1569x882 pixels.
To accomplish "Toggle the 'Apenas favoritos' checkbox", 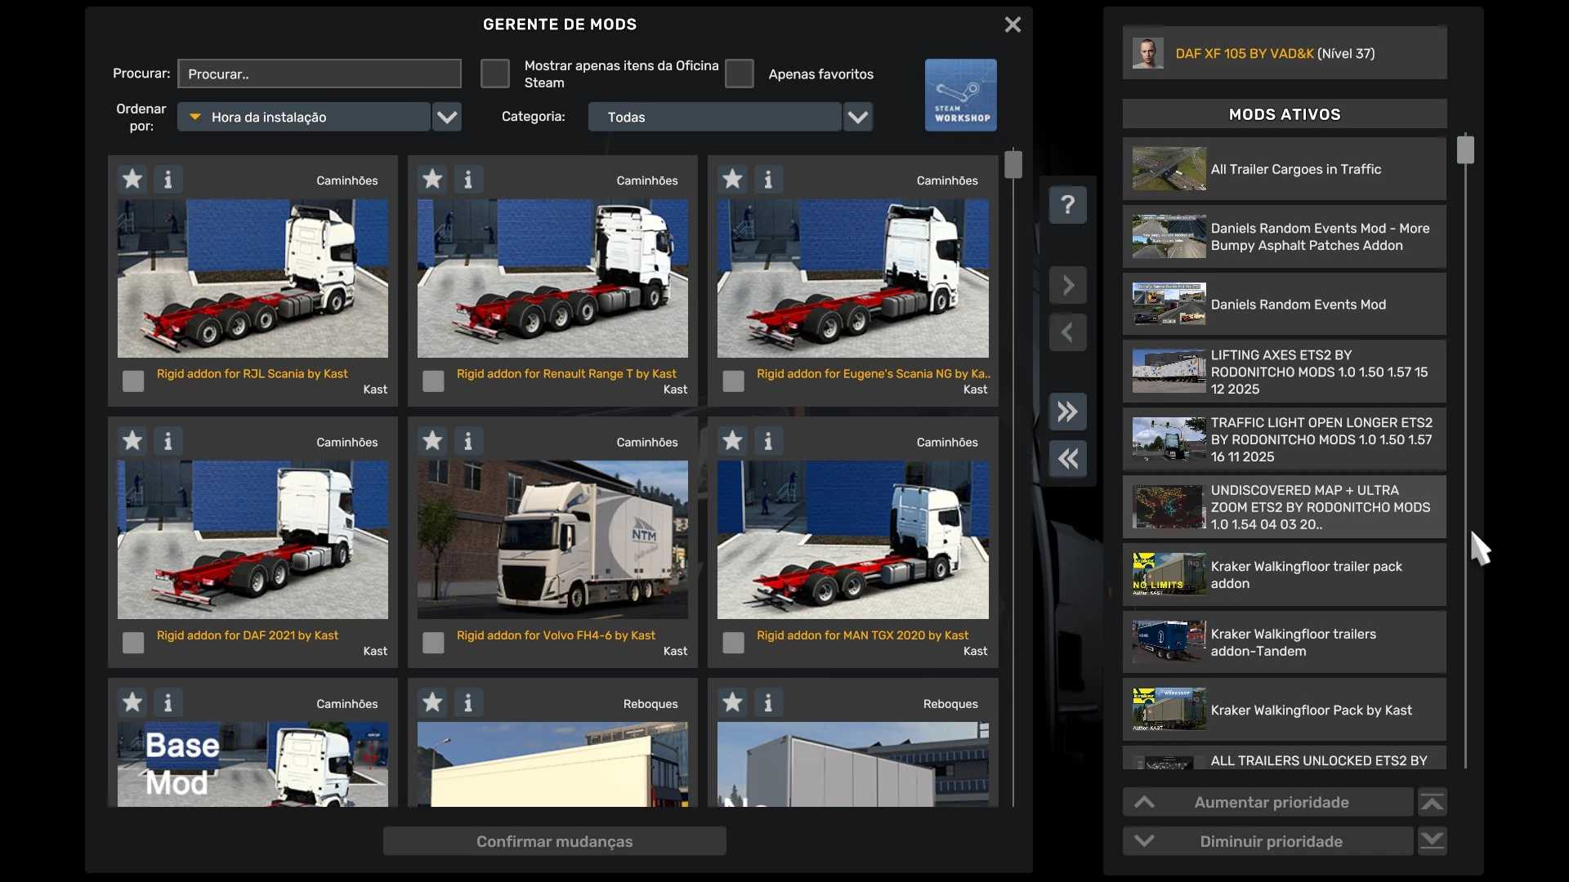I will click(x=739, y=73).
